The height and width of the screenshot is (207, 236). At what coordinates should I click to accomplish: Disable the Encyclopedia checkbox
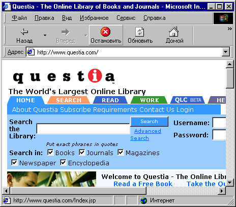63,163
